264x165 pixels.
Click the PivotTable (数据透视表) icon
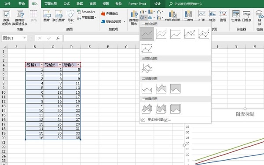tap(6, 14)
